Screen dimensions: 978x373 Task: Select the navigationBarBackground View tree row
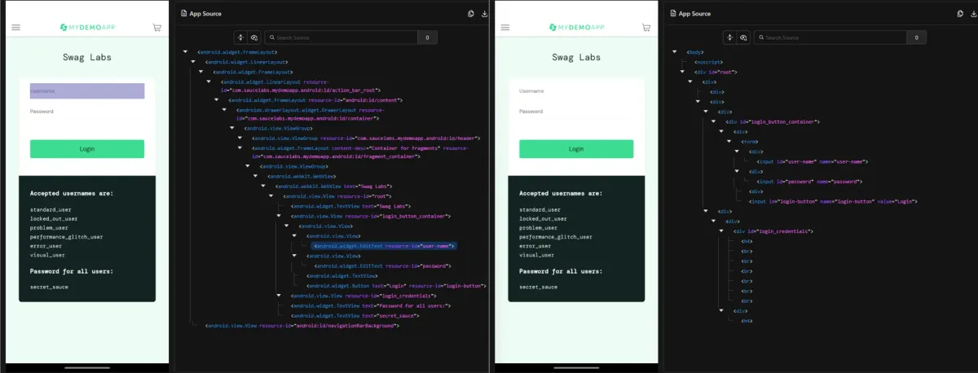[302, 326]
